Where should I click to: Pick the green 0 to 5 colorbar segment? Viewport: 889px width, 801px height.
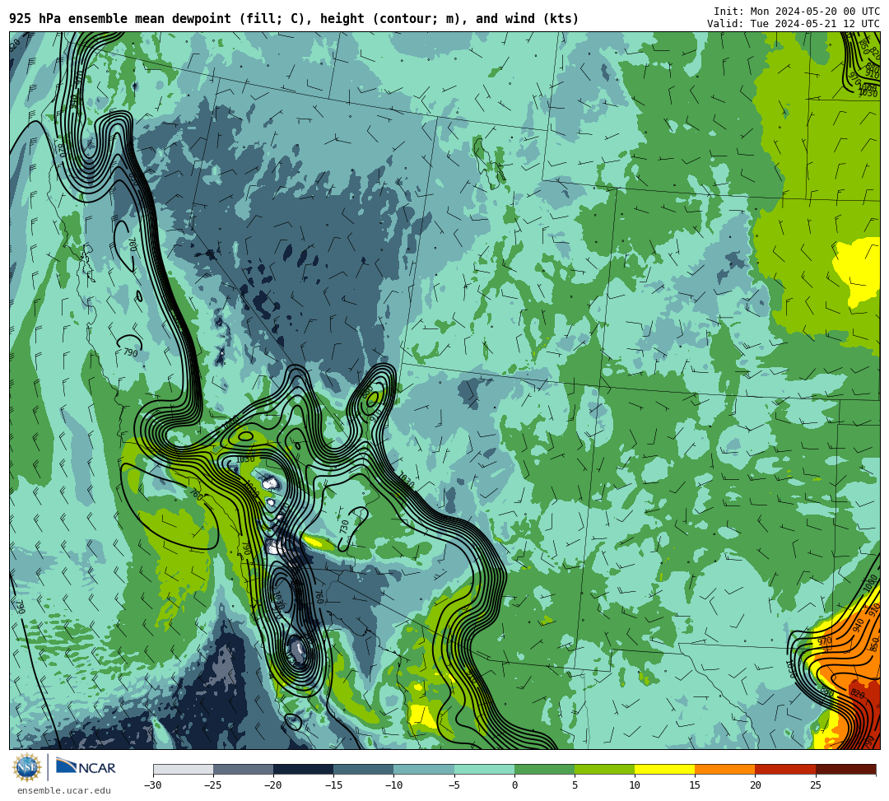[544, 769]
